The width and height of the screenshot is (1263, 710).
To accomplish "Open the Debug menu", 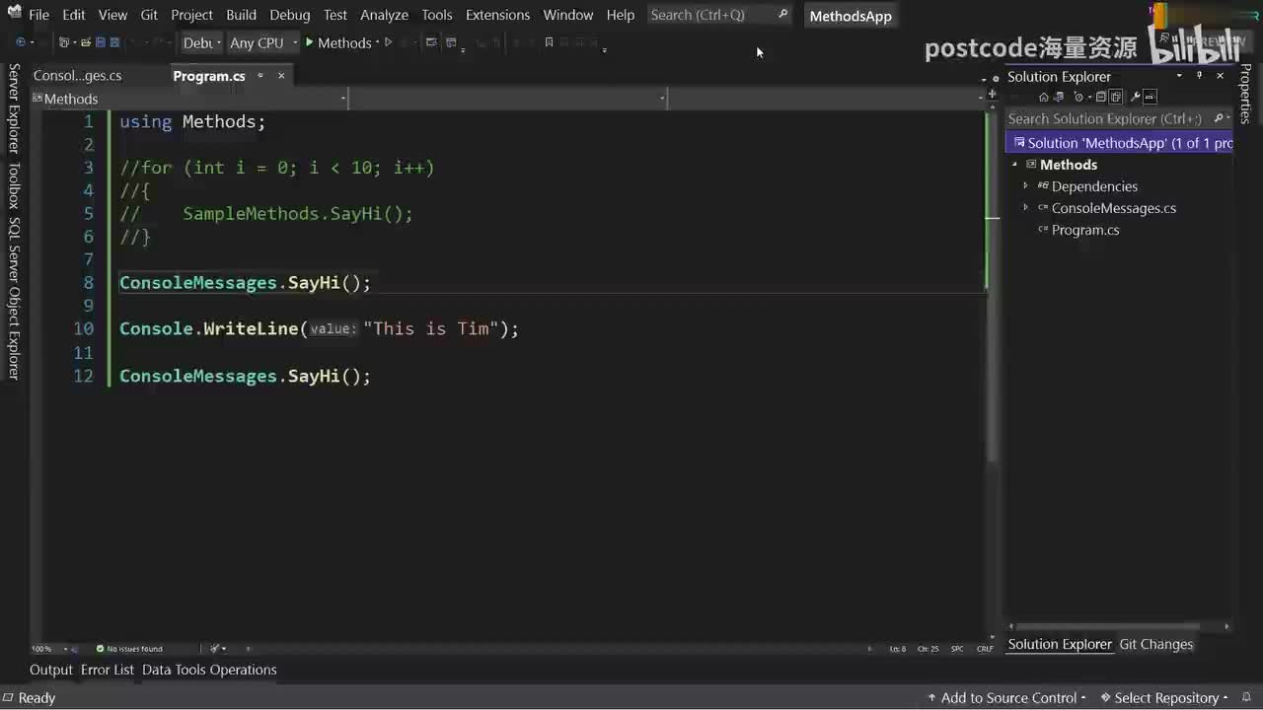I will coord(290,15).
